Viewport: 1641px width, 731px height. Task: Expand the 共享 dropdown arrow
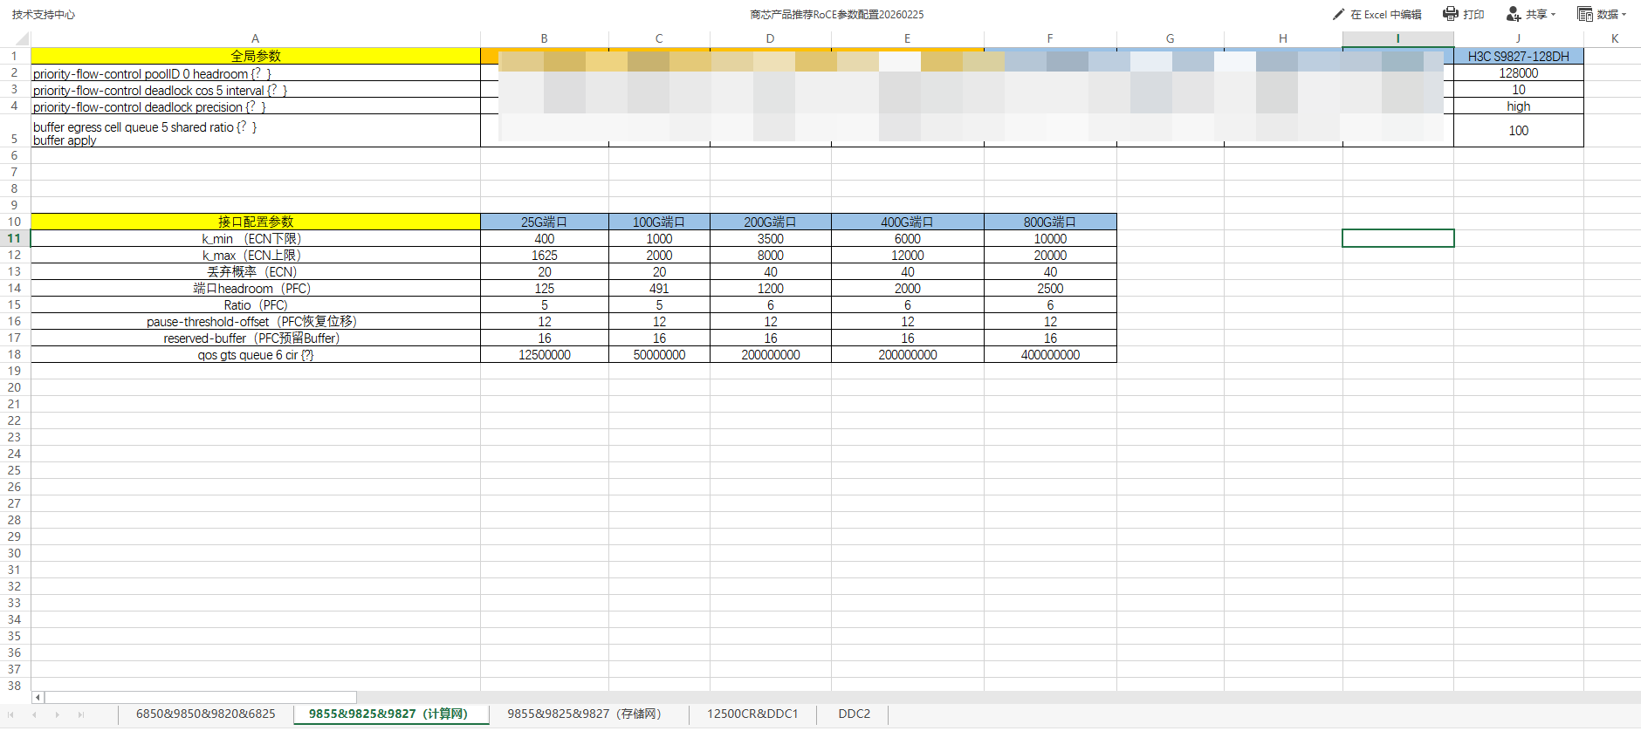[1554, 14]
